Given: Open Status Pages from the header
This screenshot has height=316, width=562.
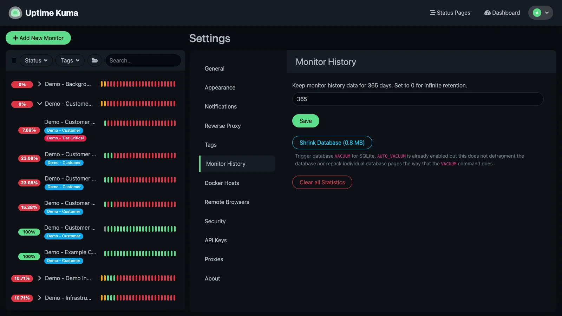Looking at the screenshot, I should click(x=450, y=13).
